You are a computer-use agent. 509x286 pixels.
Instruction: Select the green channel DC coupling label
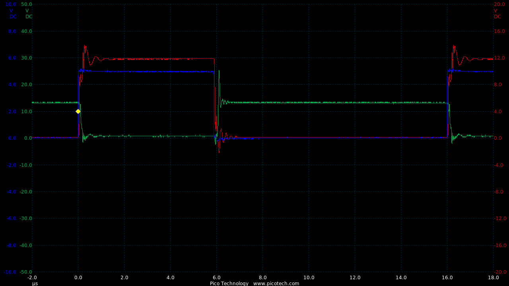29,17
